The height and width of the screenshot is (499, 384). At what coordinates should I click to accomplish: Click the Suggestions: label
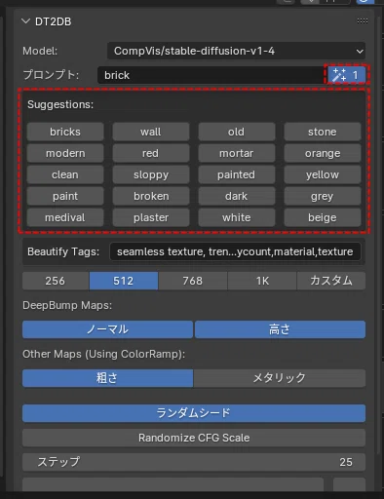[x=60, y=104]
